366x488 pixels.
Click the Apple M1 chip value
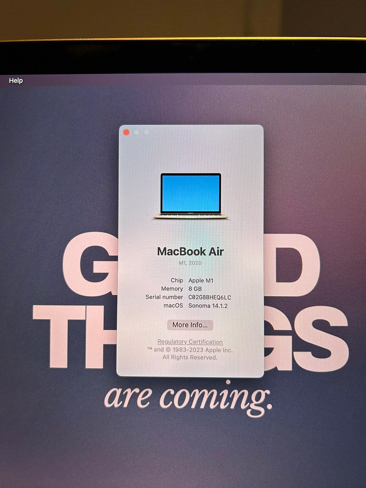[201, 280]
